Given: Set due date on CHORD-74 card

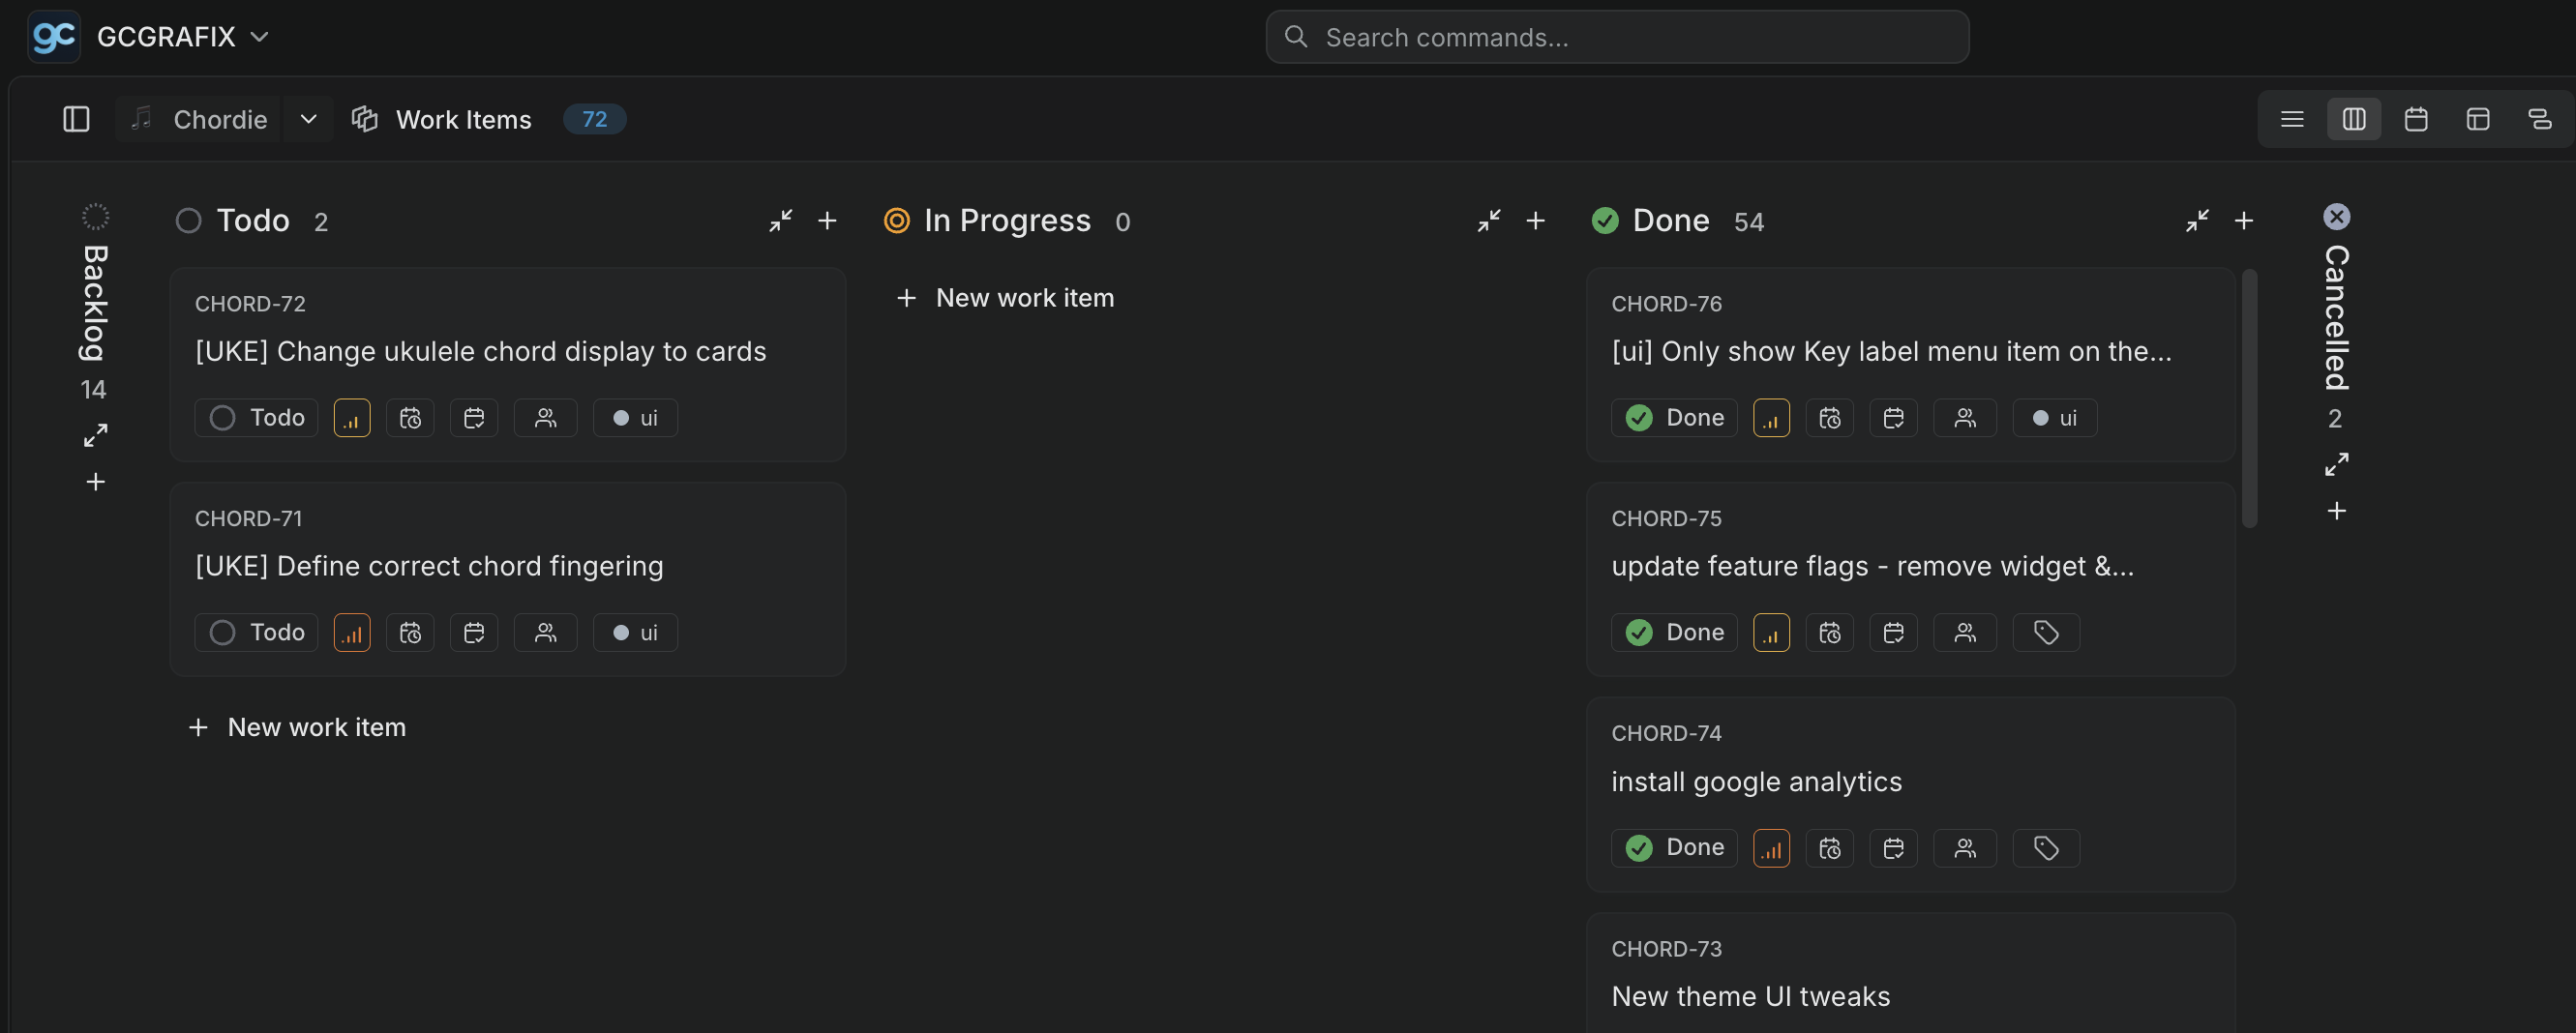Looking at the screenshot, I should tap(1893, 848).
